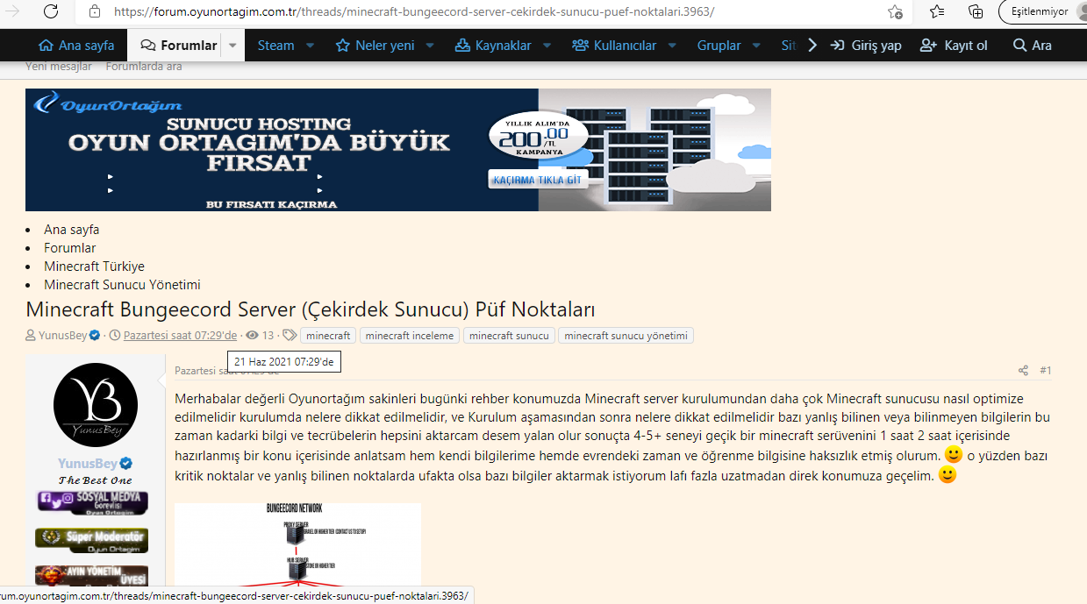
Task: Expand the Gruplar dropdown arrow
Action: [756, 46]
